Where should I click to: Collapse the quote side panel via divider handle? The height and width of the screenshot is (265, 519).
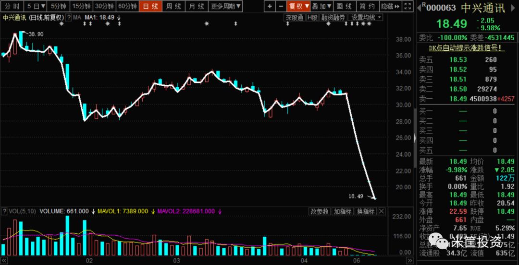pyautogui.click(x=416, y=138)
